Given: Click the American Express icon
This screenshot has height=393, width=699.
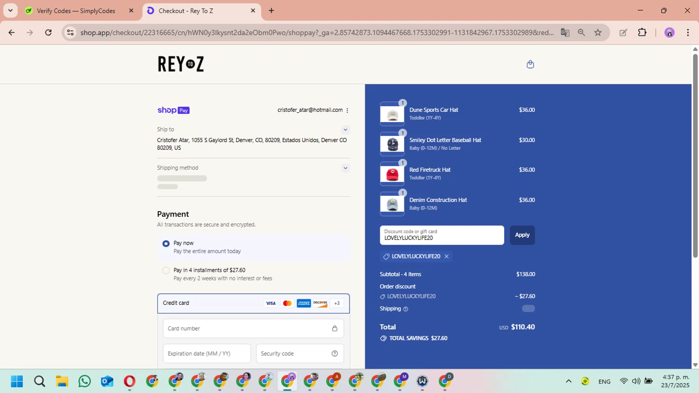Looking at the screenshot, I should [304, 303].
